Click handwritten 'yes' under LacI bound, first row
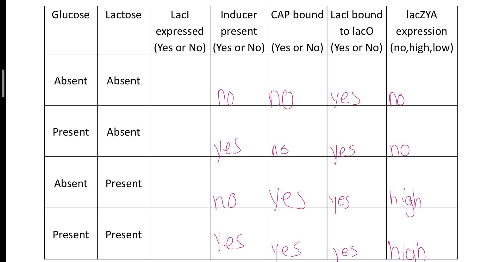Screen dimensions: 481x262 345,98
